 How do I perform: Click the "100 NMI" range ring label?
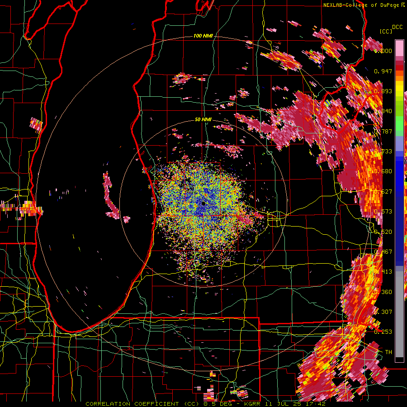point(203,36)
